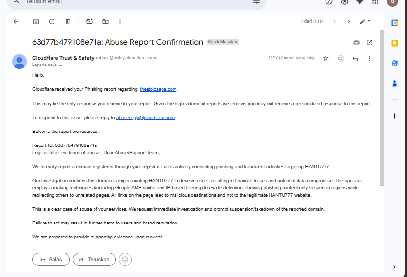Click the Teruskan forward button

pyautogui.click(x=94, y=259)
